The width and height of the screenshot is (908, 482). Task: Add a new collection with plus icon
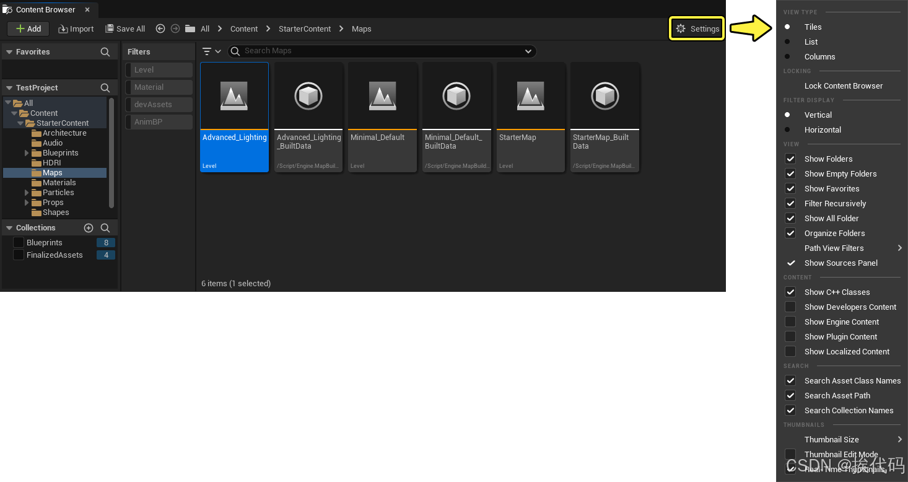[89, 228]
